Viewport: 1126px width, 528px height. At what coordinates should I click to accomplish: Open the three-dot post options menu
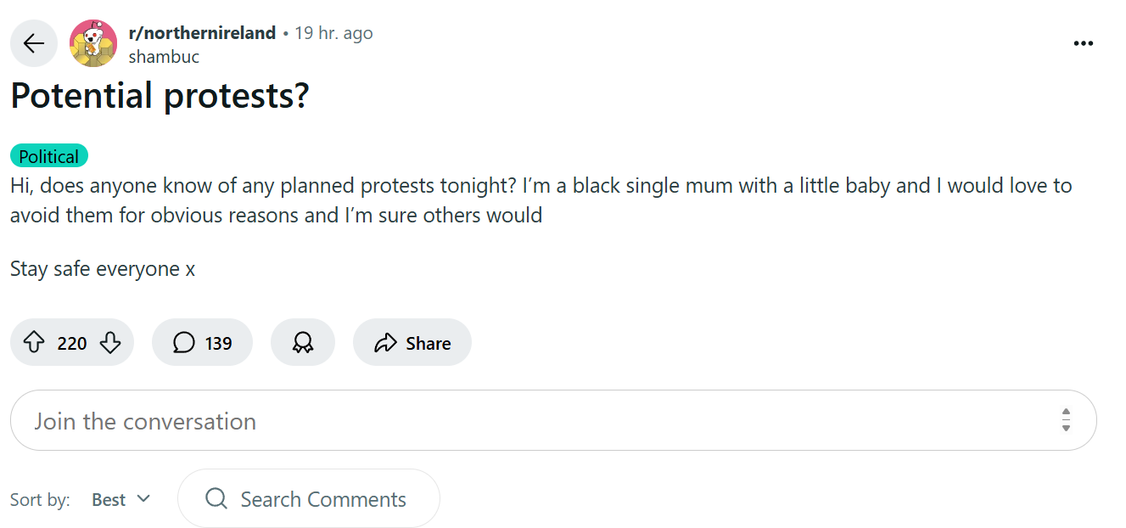coord(1083,43)
